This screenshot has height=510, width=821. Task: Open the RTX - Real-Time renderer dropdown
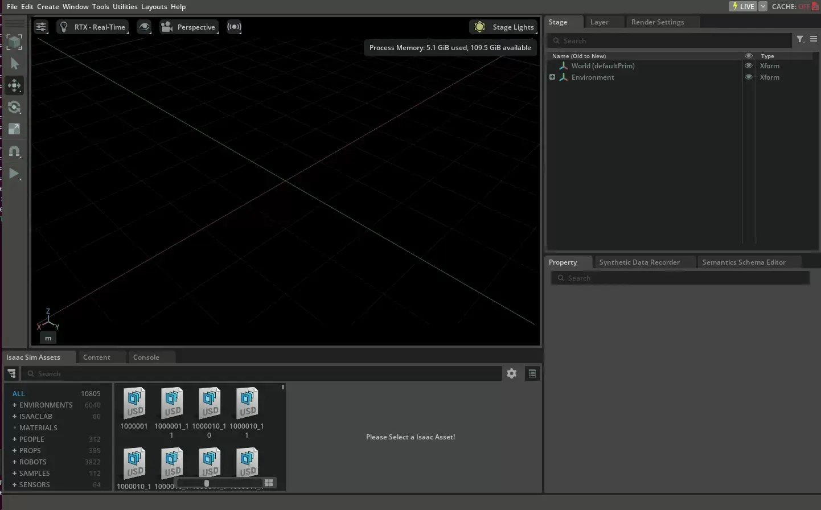click(92, 27)
